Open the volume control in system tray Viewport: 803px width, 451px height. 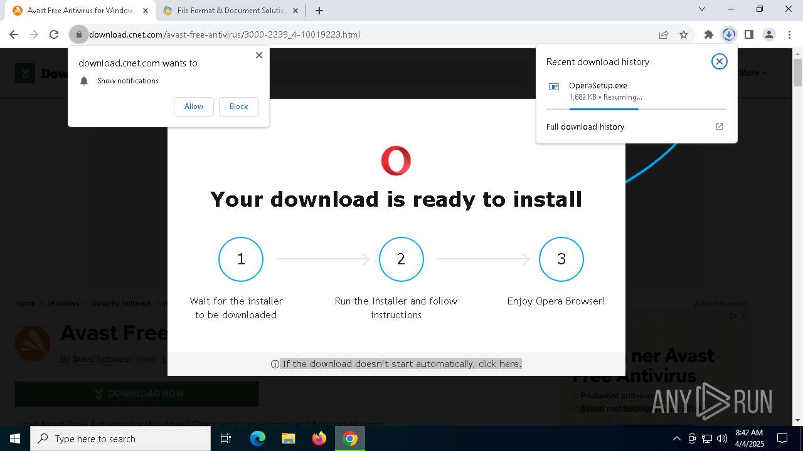point(722,438)
